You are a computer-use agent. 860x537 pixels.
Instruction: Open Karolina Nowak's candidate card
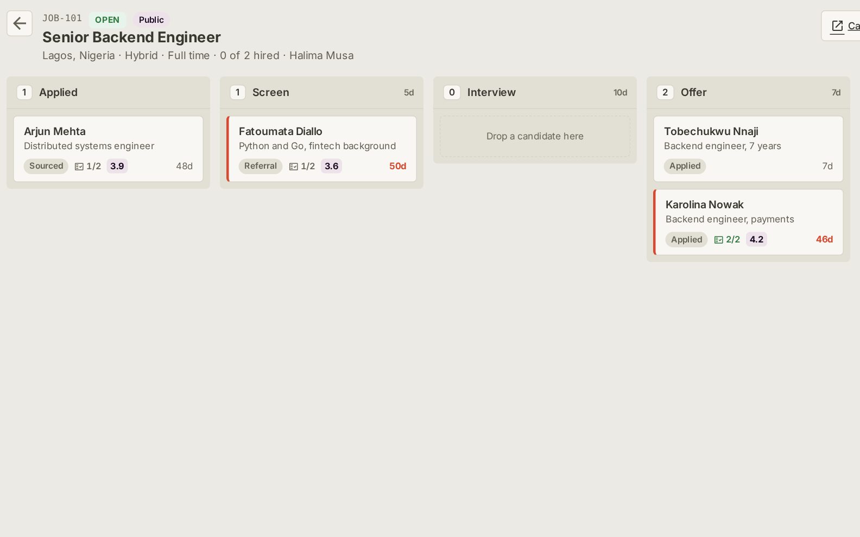pyautogui.click(x=748, y=222)
